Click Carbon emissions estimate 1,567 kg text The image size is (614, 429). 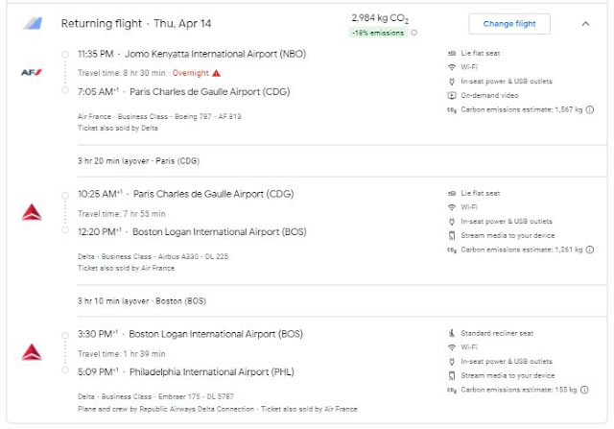coord(522,110)
